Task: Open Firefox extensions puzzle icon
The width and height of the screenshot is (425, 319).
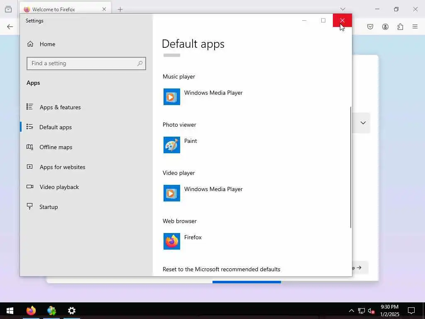Action: click(x=400, y=27)
